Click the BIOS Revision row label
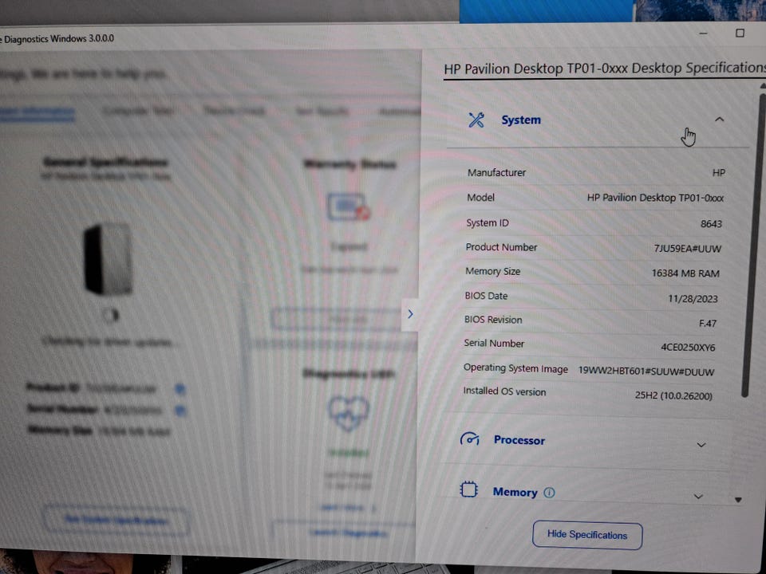Image resolution: width=766 pixels, height=574 pixels. pyautogui.click(x=493, y=320)
